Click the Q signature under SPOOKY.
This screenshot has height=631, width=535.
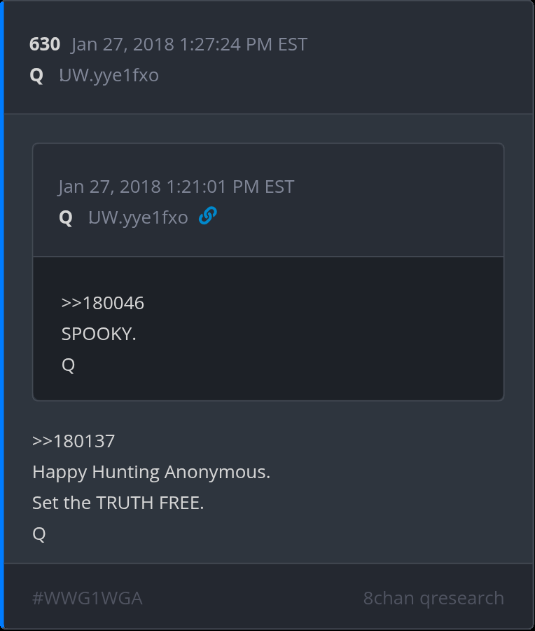tap(68, 365)
